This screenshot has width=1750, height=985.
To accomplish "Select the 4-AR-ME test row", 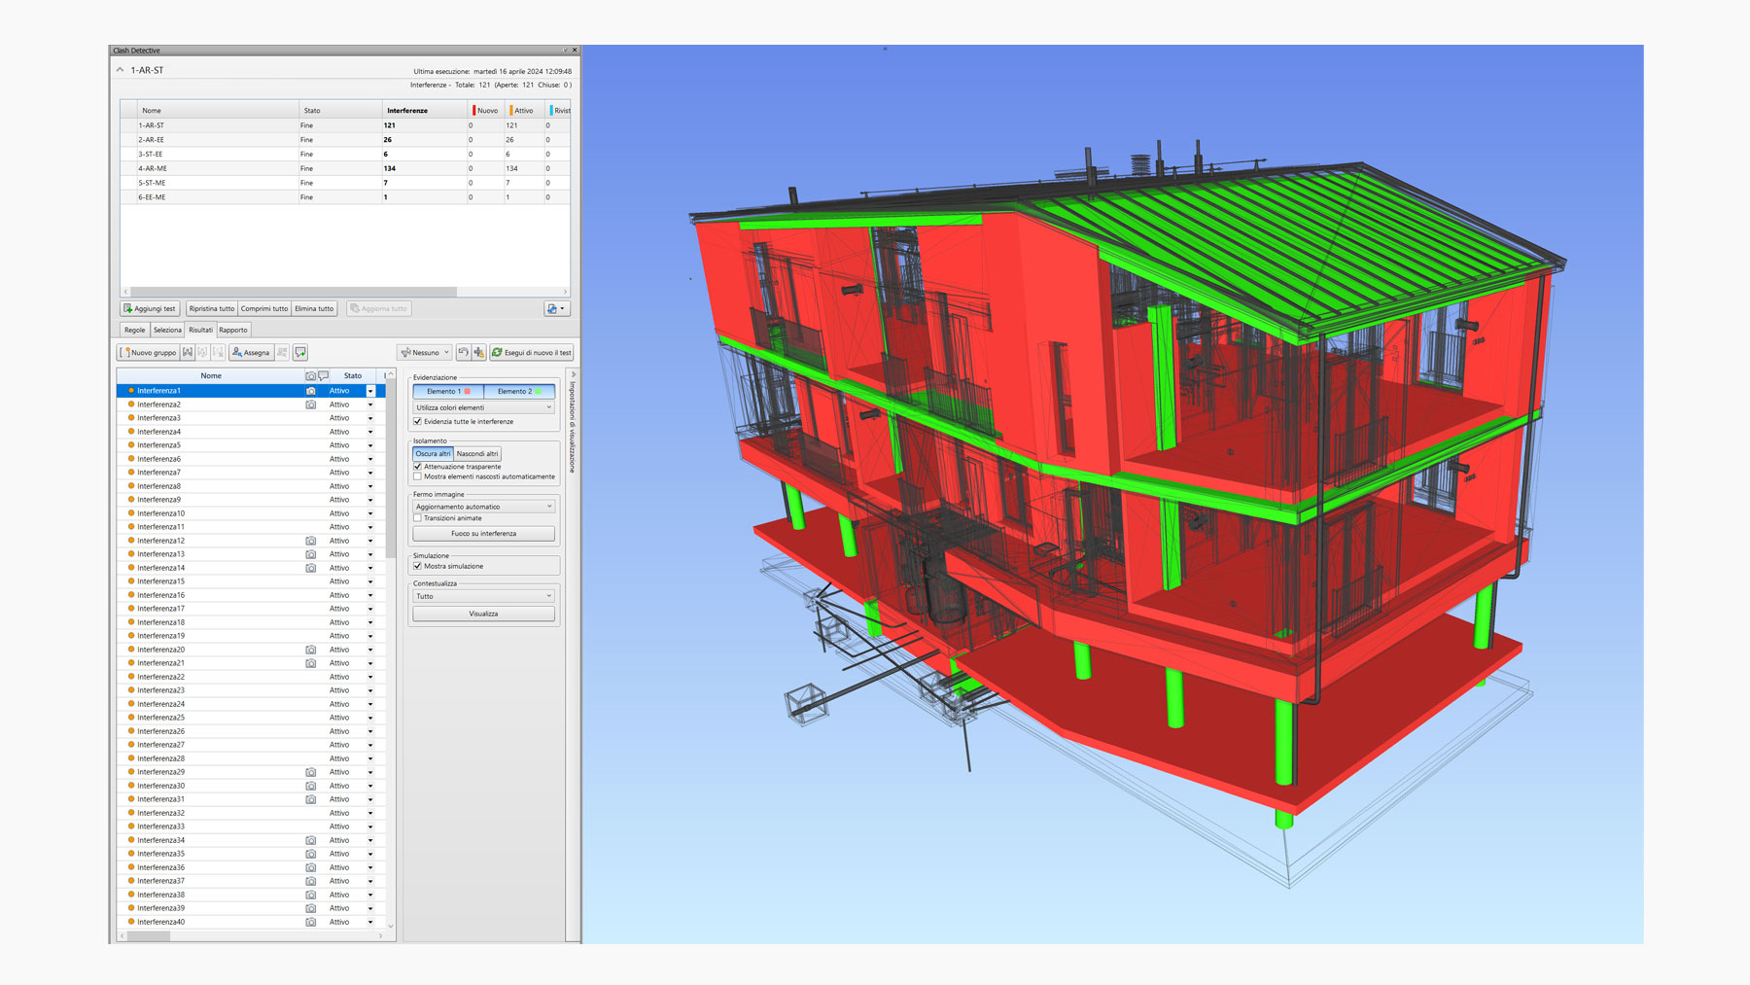I will [153, 168].
